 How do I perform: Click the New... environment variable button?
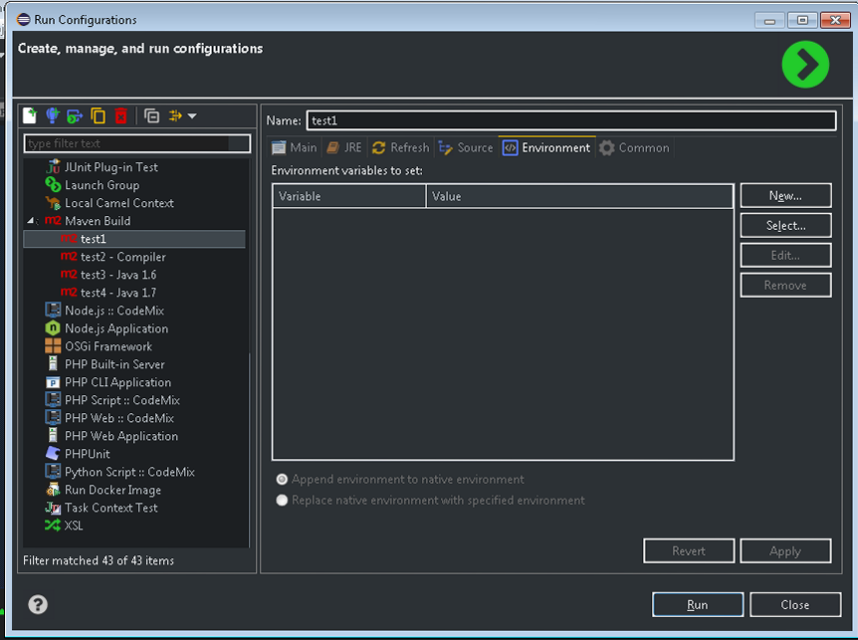(785, 196)
